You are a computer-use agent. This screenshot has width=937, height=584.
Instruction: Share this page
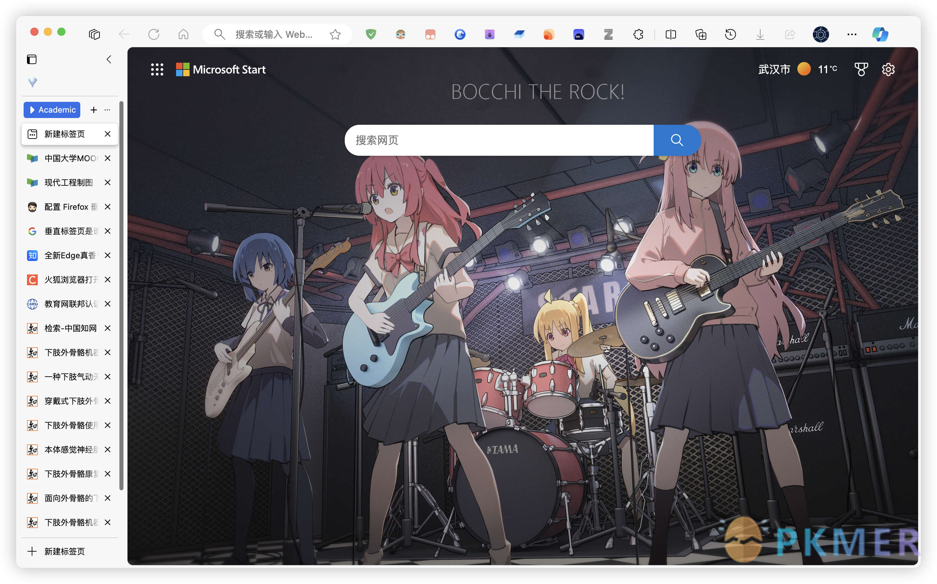[x=790, y=34]
